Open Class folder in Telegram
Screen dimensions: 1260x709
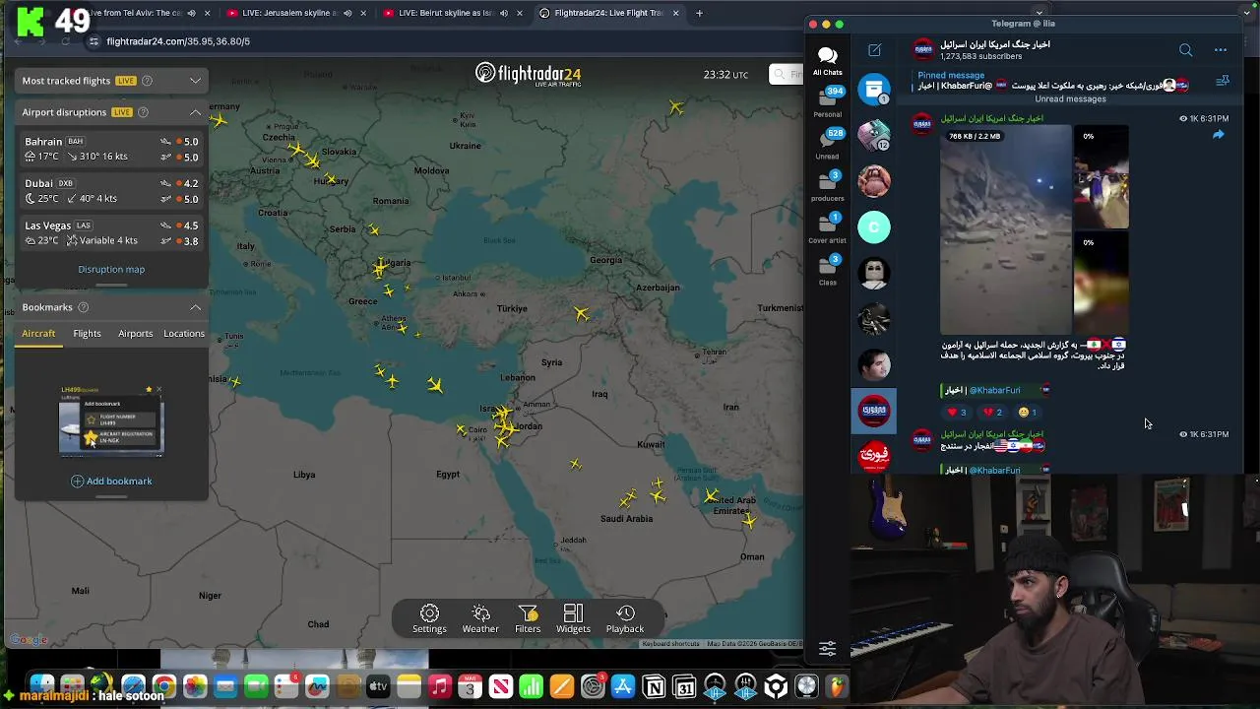[x=827, y=271]
